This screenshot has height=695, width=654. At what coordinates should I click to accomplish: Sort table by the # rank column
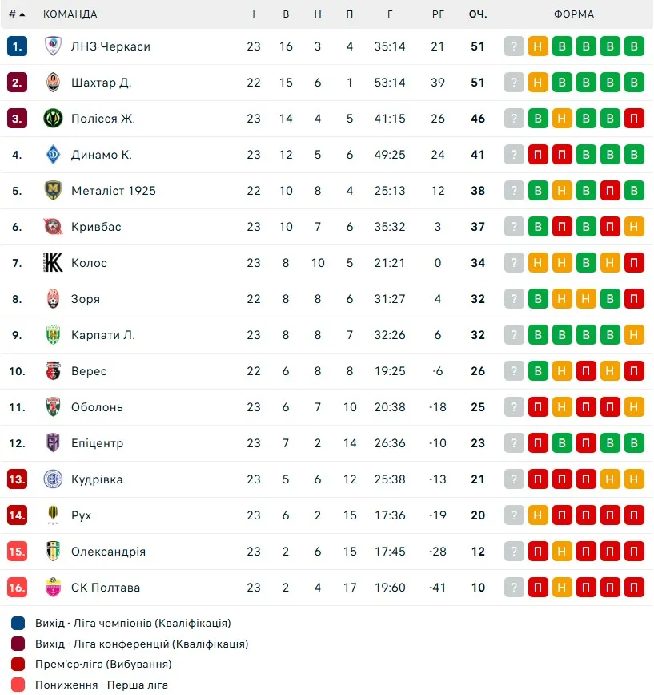[x=17, y=14]
